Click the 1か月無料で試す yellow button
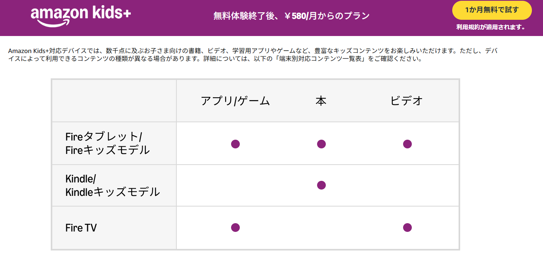The height and width of the screenshot is (258, 543). 491,10
